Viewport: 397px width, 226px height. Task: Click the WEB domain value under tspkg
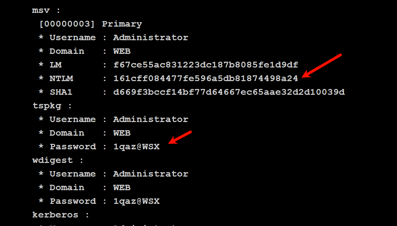point(122,133)
